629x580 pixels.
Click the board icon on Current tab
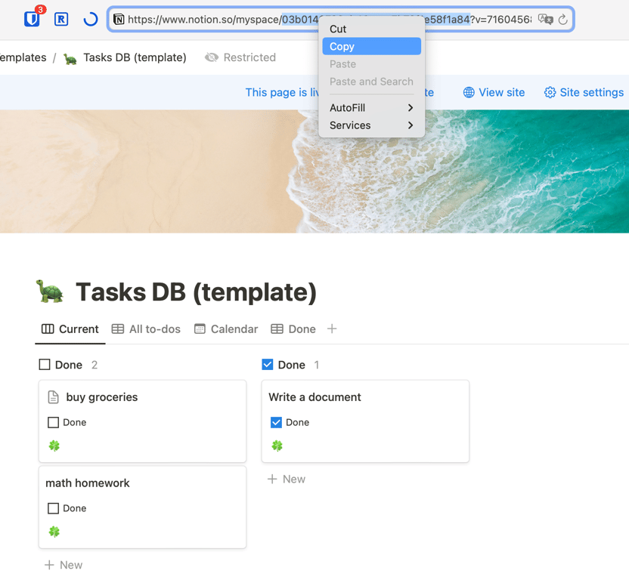tap(48, 329)
